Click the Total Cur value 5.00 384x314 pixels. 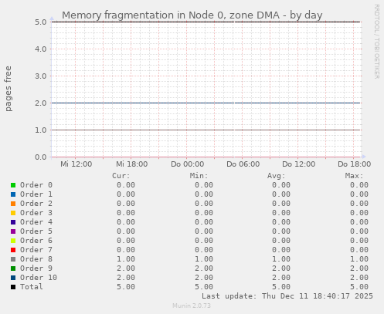tap(126, 287)
